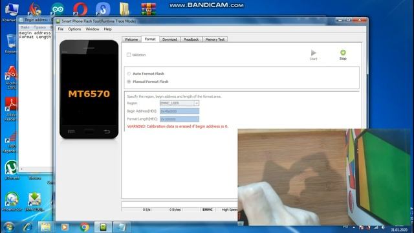Select the Auto Format Flash radio option
414x233 pixels.
(x=129, y=74)
